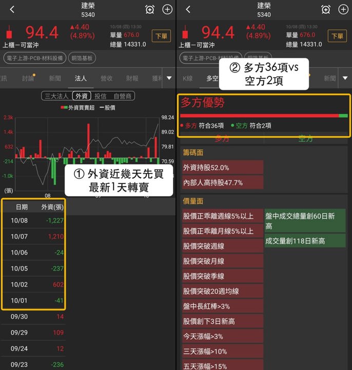Tap the 外資(張) column header

pyautogui.click(x=52, y=207)
